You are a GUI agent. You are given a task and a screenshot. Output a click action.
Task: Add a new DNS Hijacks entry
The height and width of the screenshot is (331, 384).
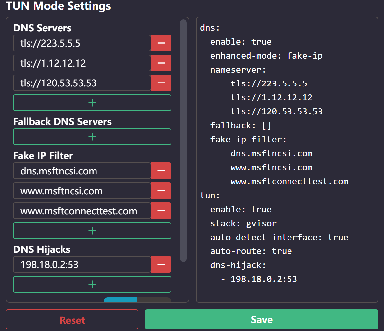point(92,284)
